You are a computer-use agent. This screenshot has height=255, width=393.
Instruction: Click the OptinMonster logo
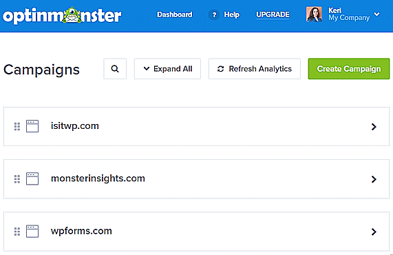(62, 16)
